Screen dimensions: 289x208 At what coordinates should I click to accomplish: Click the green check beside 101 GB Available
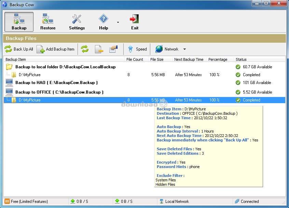tap(238, 83)
